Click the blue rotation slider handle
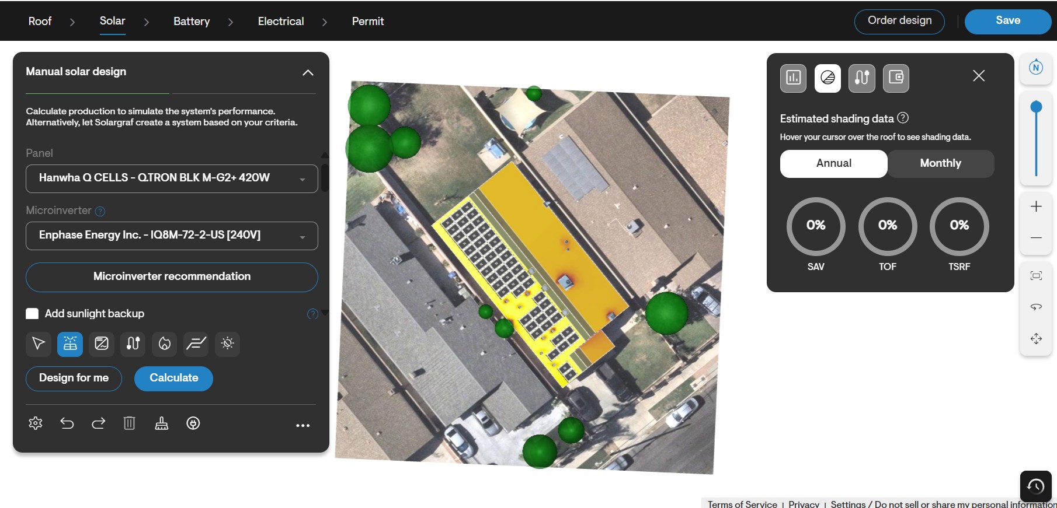This screenshot has width=1057, height=508. pyautogui.click(x=1037, y=107)
